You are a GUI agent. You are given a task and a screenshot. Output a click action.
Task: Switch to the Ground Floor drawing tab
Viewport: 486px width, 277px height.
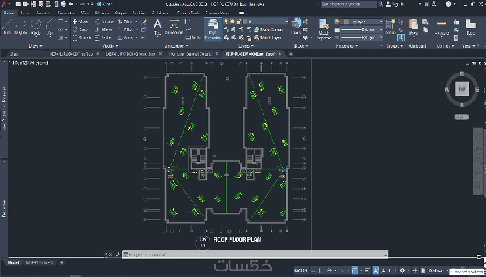point(131,54)
